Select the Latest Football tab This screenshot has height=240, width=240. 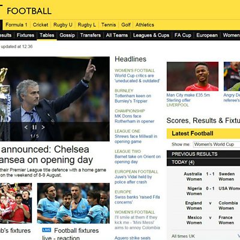coord(193,133)
